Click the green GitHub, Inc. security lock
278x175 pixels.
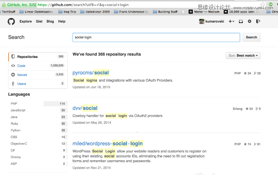(x=4, y=5)
